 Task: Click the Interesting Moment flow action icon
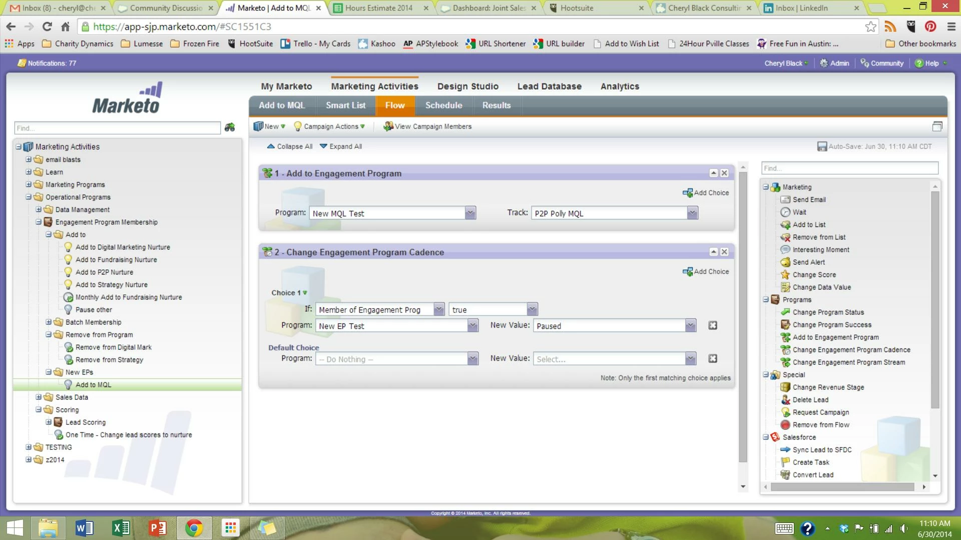[785, 249]
